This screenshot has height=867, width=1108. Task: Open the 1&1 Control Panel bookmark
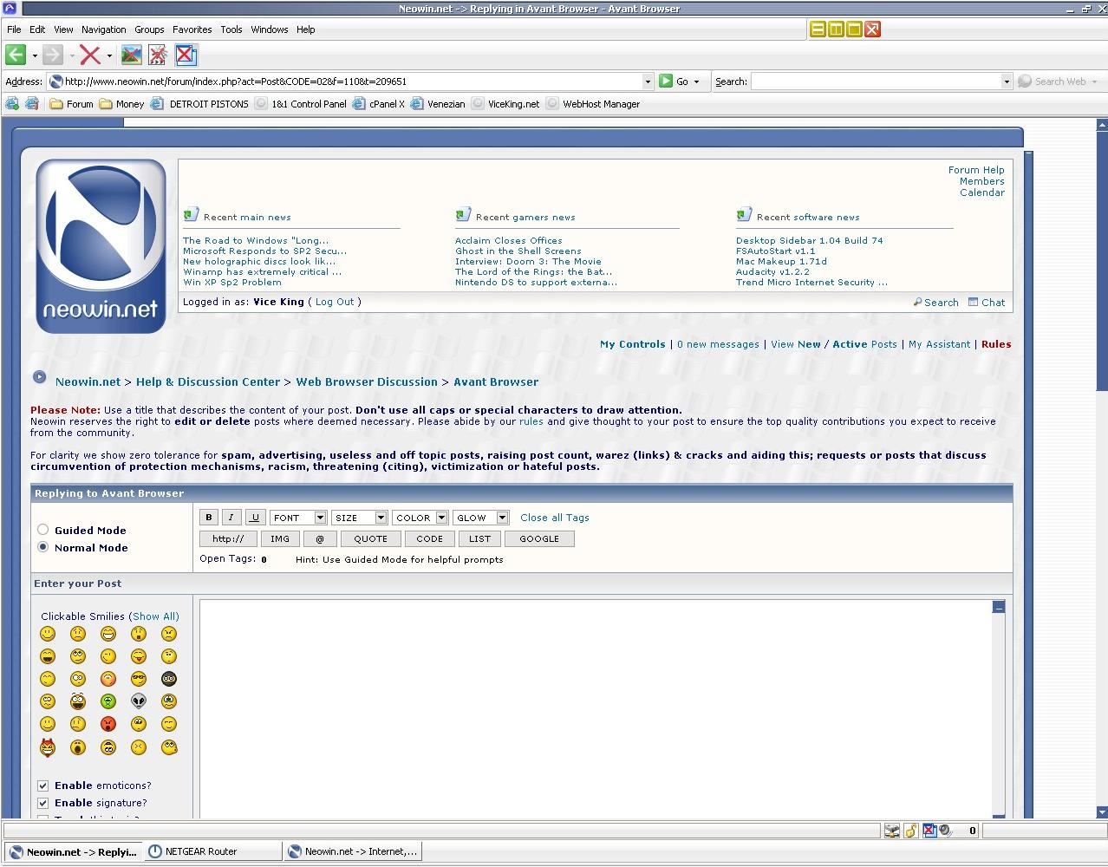pos(301,104)
